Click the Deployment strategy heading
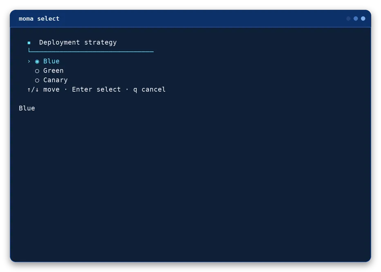The height and width of the screenshot is (272, 381). point(78,43)
